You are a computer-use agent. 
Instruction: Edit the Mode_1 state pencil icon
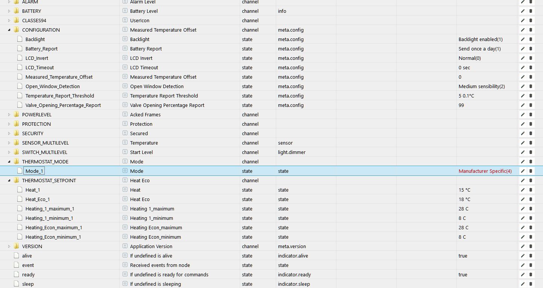(x=523, y=171)
